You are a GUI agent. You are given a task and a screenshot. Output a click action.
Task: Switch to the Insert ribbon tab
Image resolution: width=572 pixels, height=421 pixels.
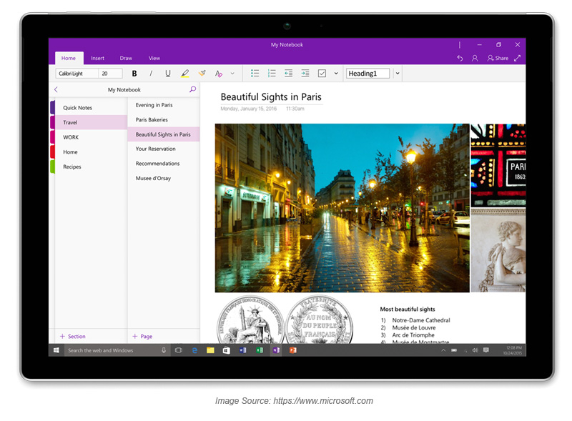(x=97, y=58)
